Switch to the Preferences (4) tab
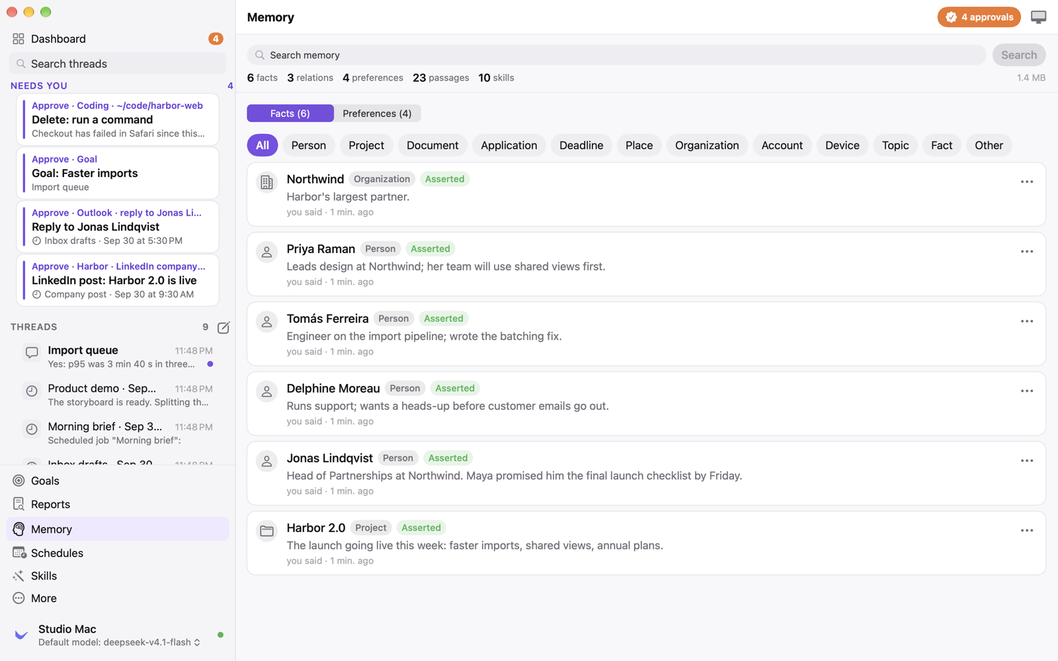 377,114
